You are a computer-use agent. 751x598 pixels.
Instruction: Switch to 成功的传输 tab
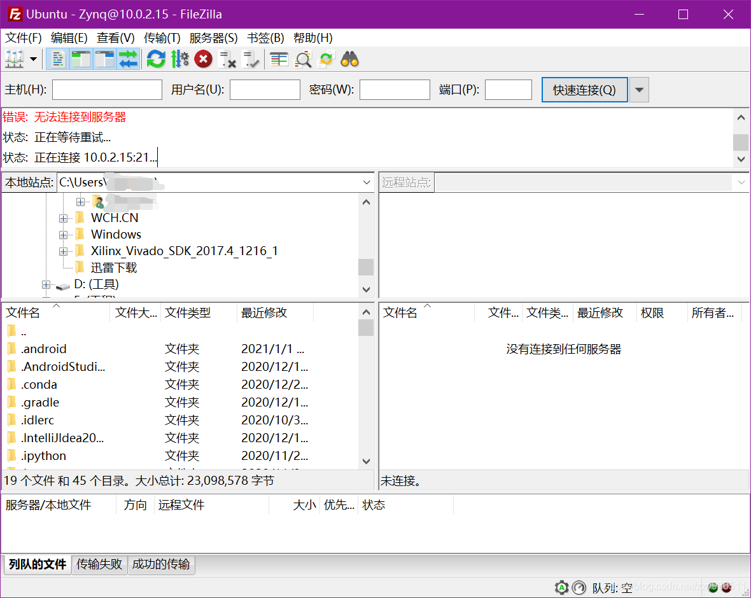point(161,564)
